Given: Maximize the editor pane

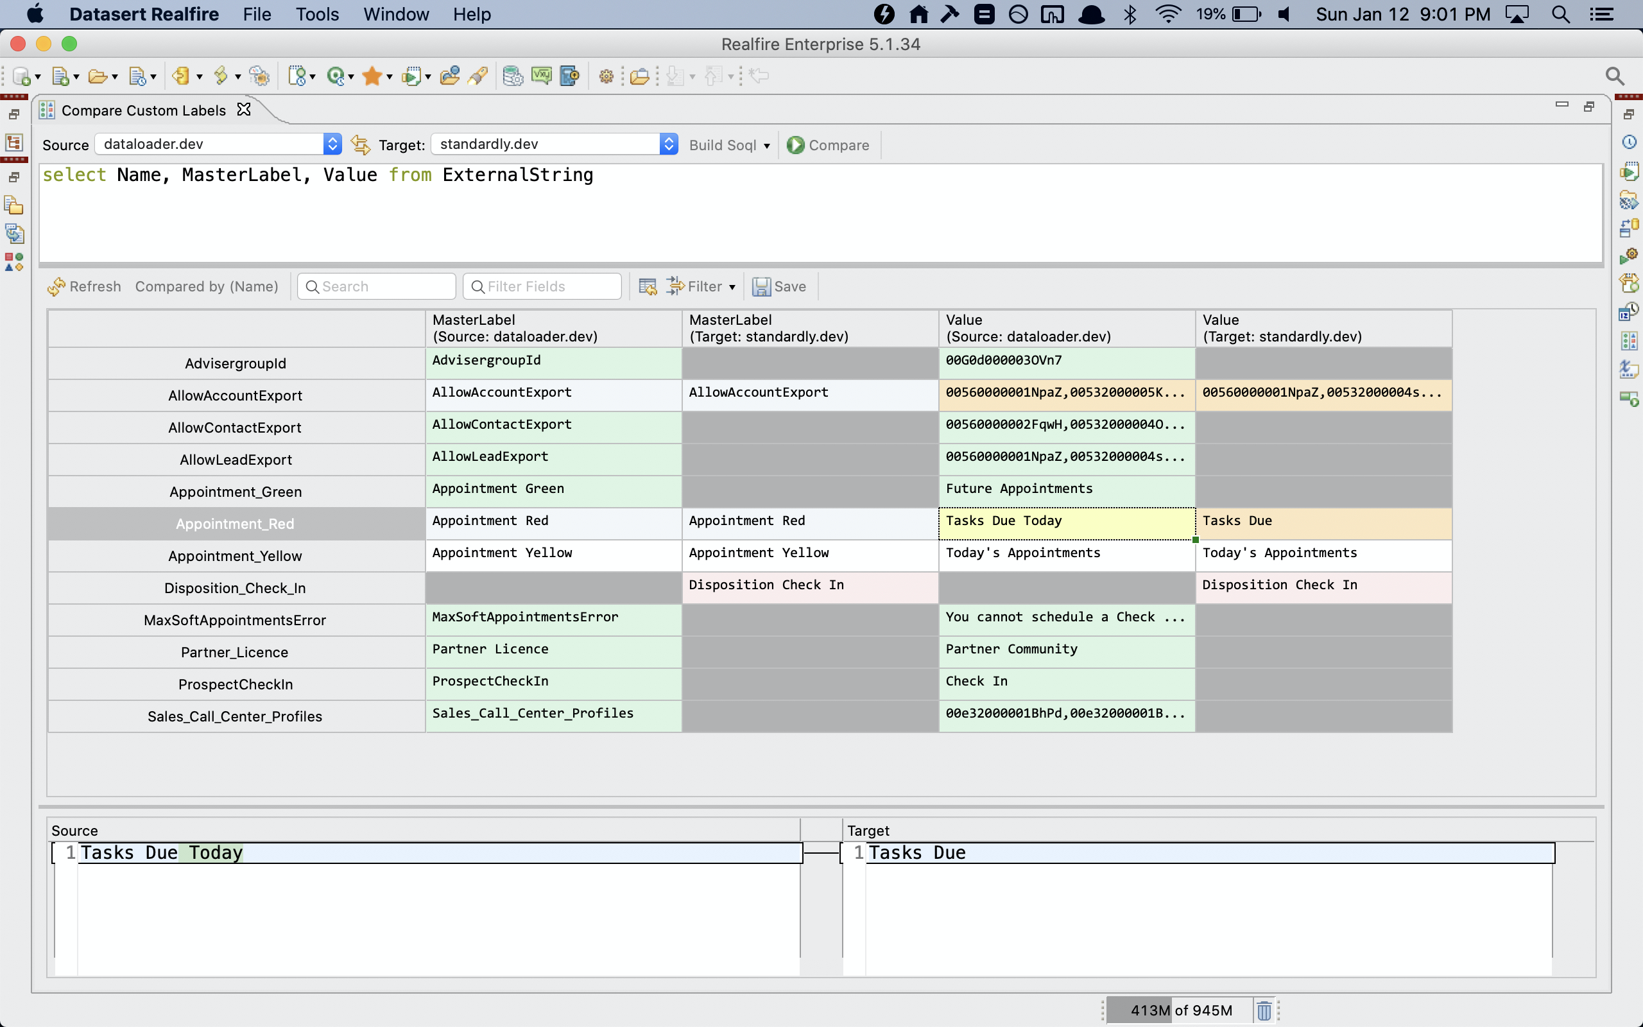Looking at the screenshot, I should pos(1589,107).
